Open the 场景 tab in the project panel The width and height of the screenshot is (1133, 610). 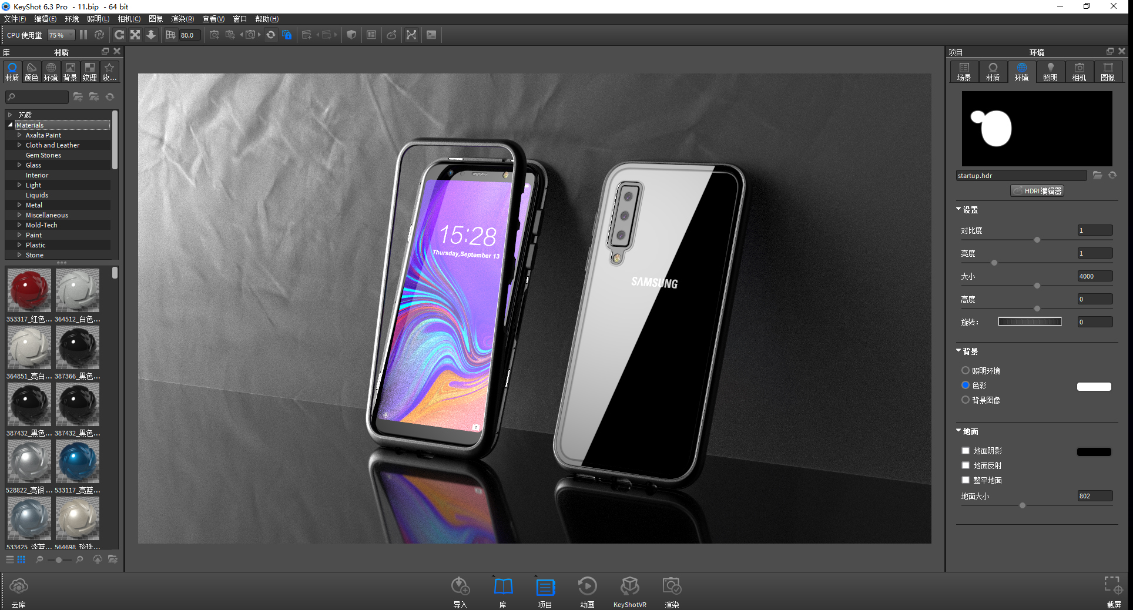[963, 72]
